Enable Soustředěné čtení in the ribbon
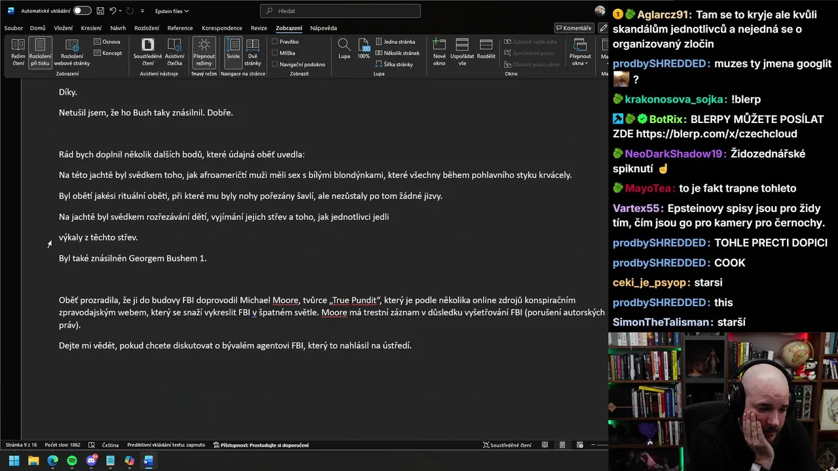838x471 pixels. click(148, 52)
